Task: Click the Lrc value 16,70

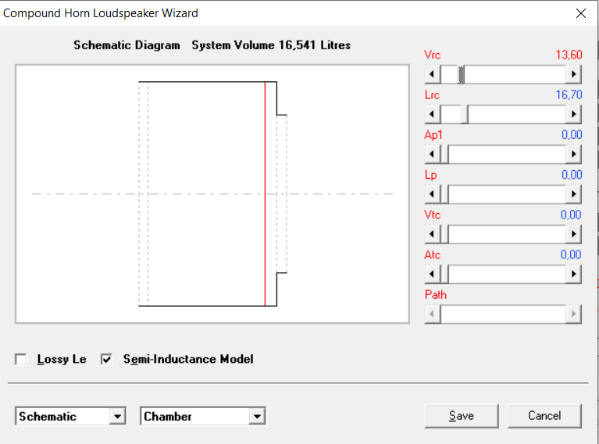Action: click(x=569, y=94)
